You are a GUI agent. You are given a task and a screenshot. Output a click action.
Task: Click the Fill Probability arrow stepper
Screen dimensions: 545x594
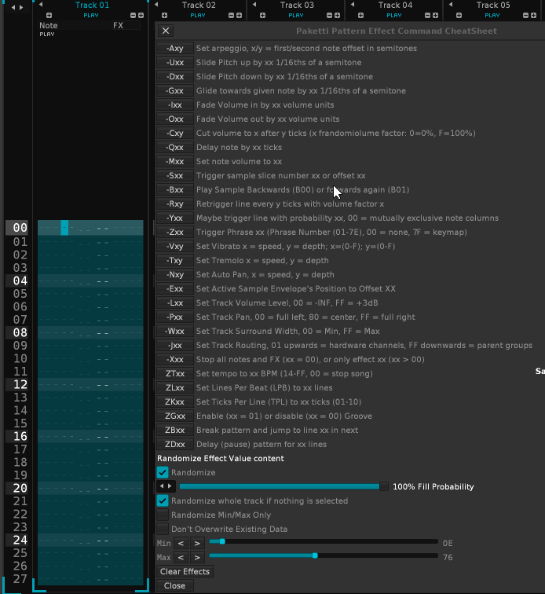166,486
